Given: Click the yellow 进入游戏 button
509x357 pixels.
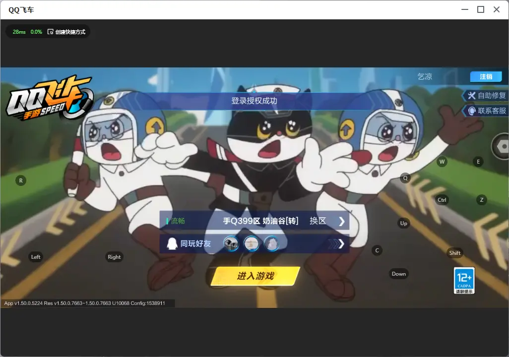Looking at the screenshot, I should point(255,276).
